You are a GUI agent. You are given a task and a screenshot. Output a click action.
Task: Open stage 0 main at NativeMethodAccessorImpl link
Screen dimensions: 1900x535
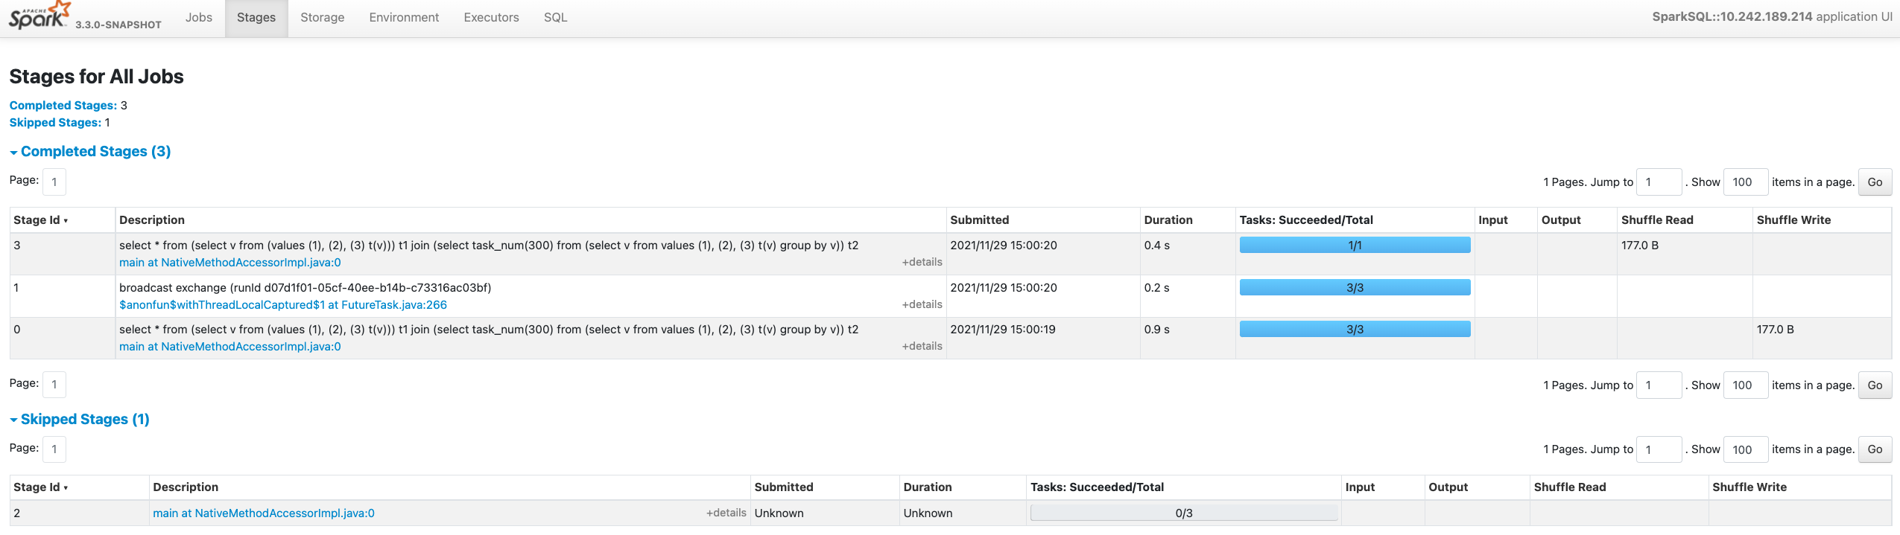(230, 347)
